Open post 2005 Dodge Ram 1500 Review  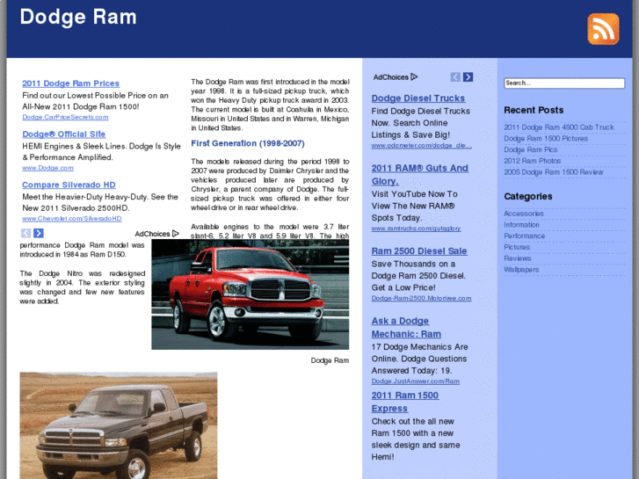pyautogui.click(x=554, y=172)
